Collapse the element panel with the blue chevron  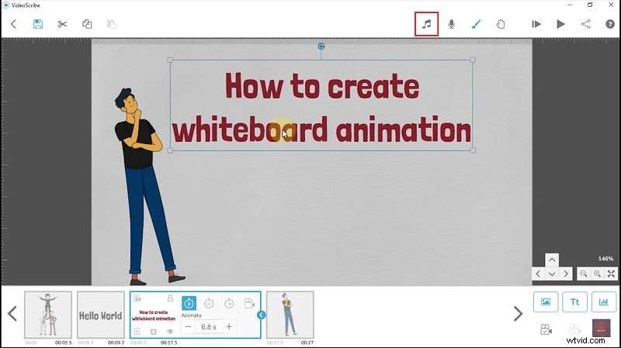261,315
